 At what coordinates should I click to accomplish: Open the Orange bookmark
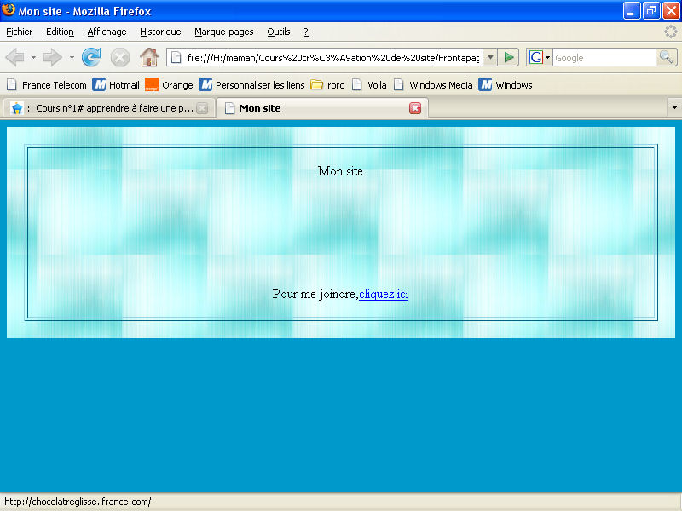point(169,84)
